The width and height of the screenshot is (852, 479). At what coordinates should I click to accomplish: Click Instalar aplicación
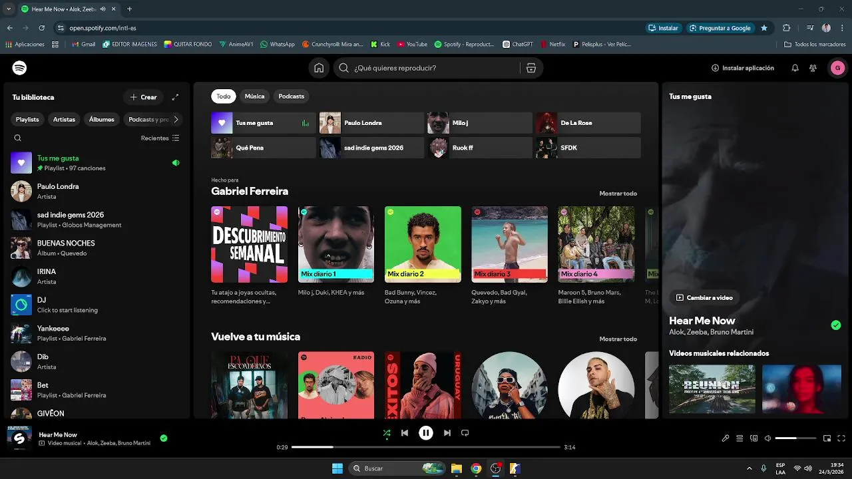[742, 68]
